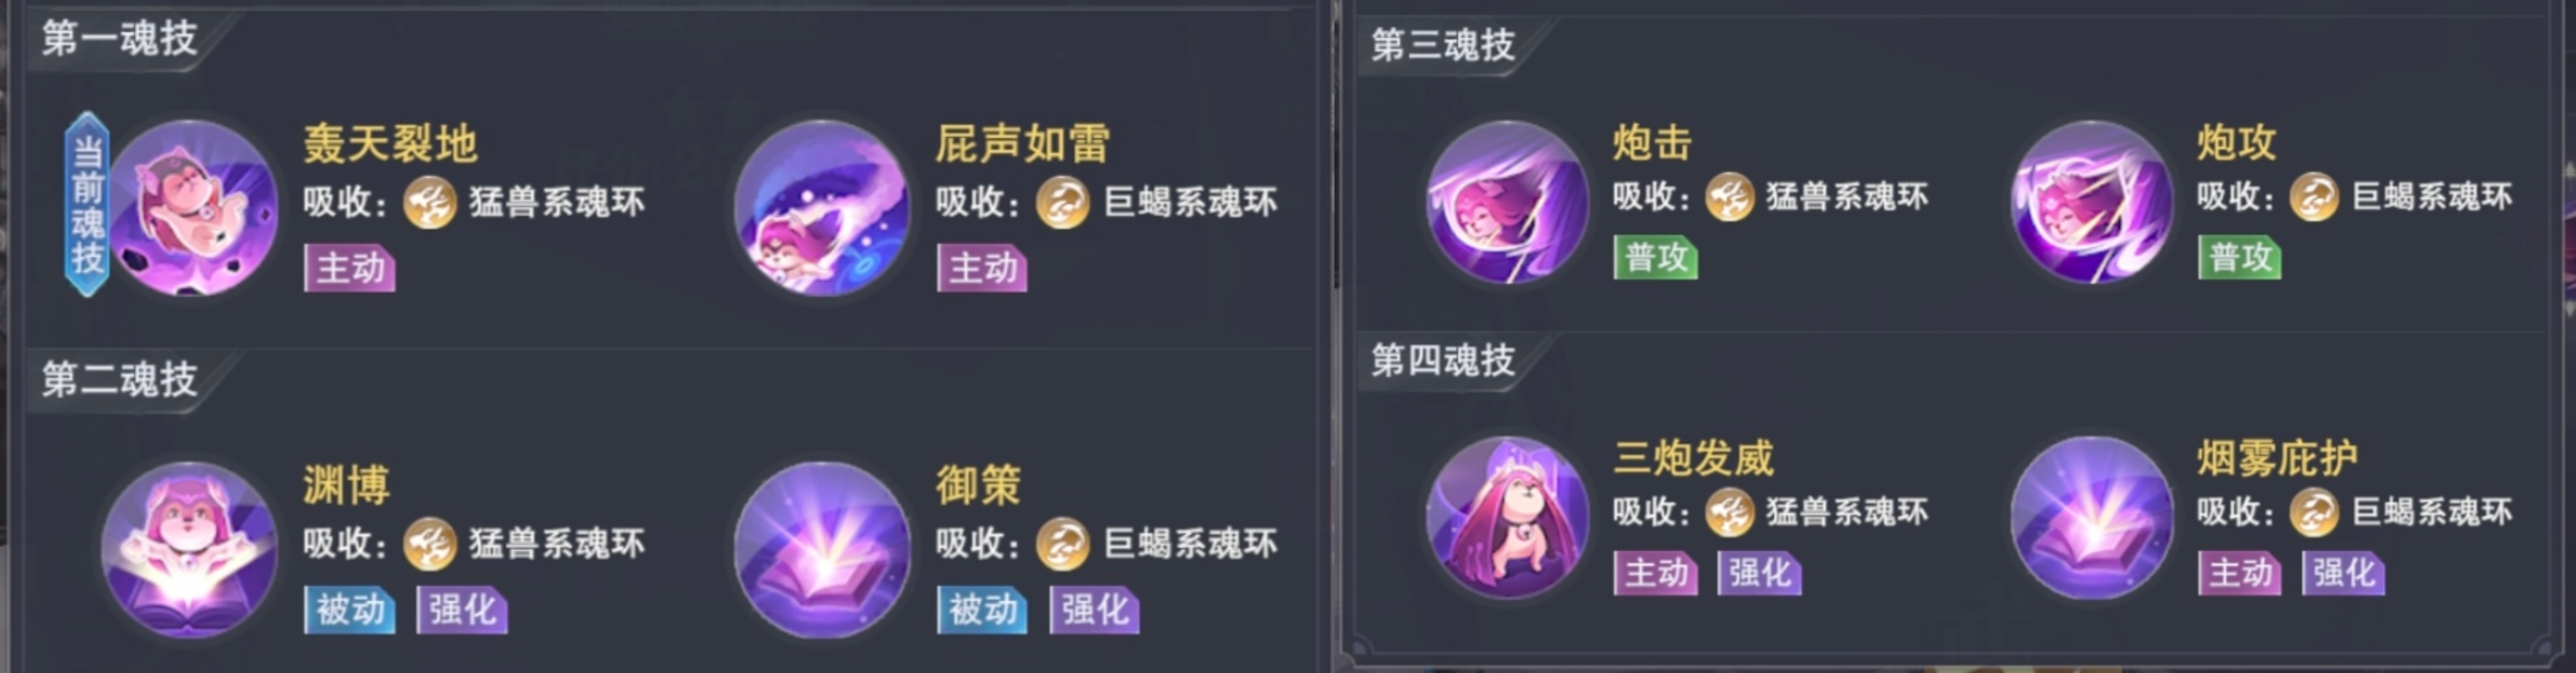
Task: Click the 猛兽系魂环 ring icon under 轰天裂地
Action: [x=430, y=202]
